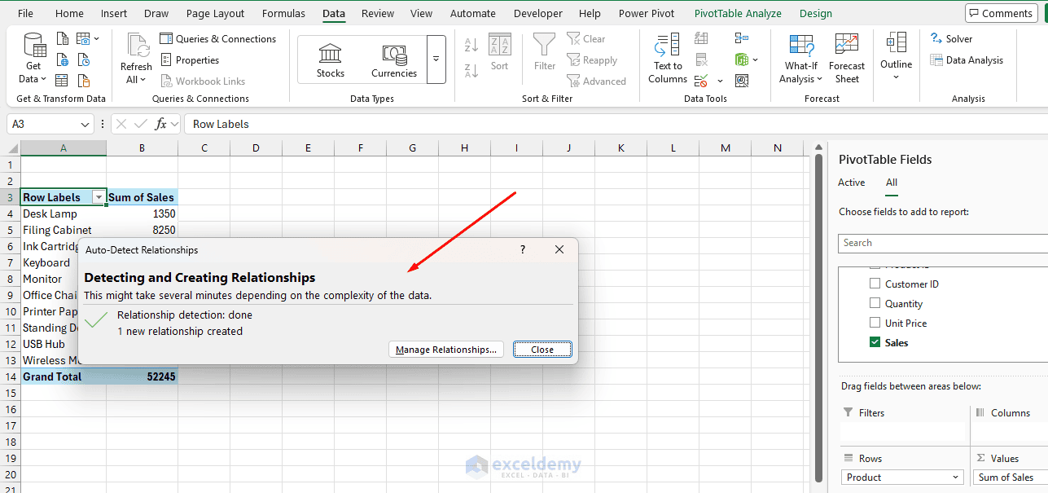1048x493 pixels.
Task: Click the Sum of Sales value field
Action: pyautogui.click(x=1010, y=478)
